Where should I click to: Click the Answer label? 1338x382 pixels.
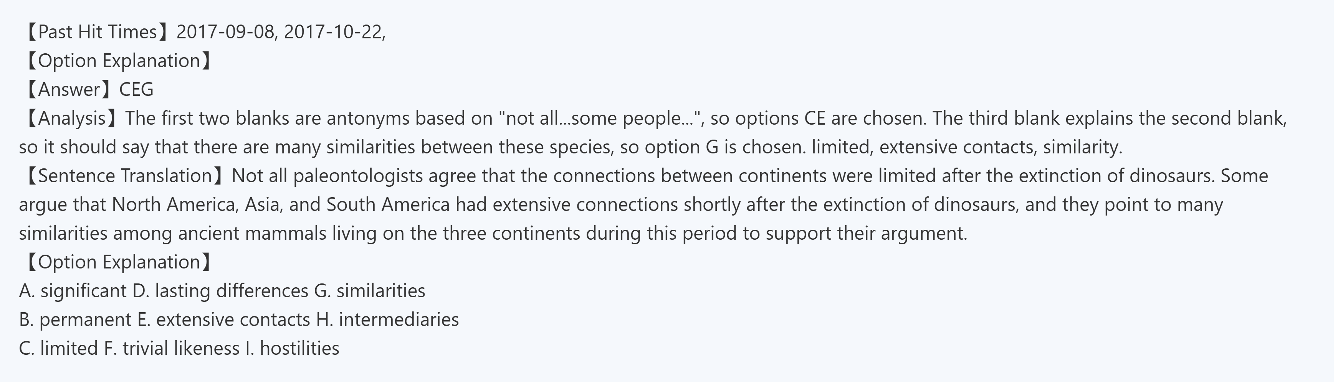coord(69,90)
